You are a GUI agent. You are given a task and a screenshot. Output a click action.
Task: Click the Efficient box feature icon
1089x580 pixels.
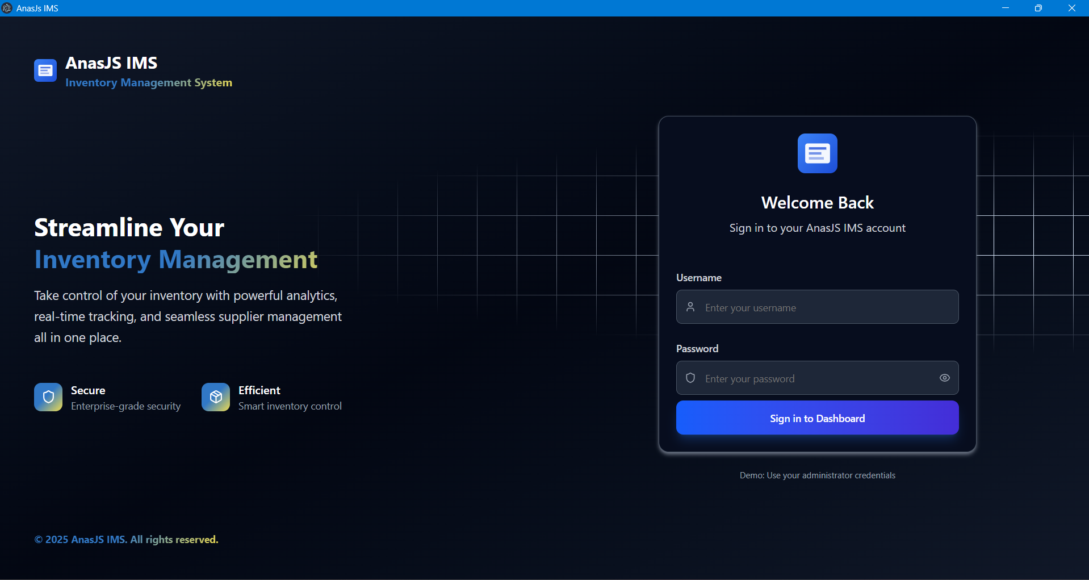pyautogui.click(x=216, y=397)
